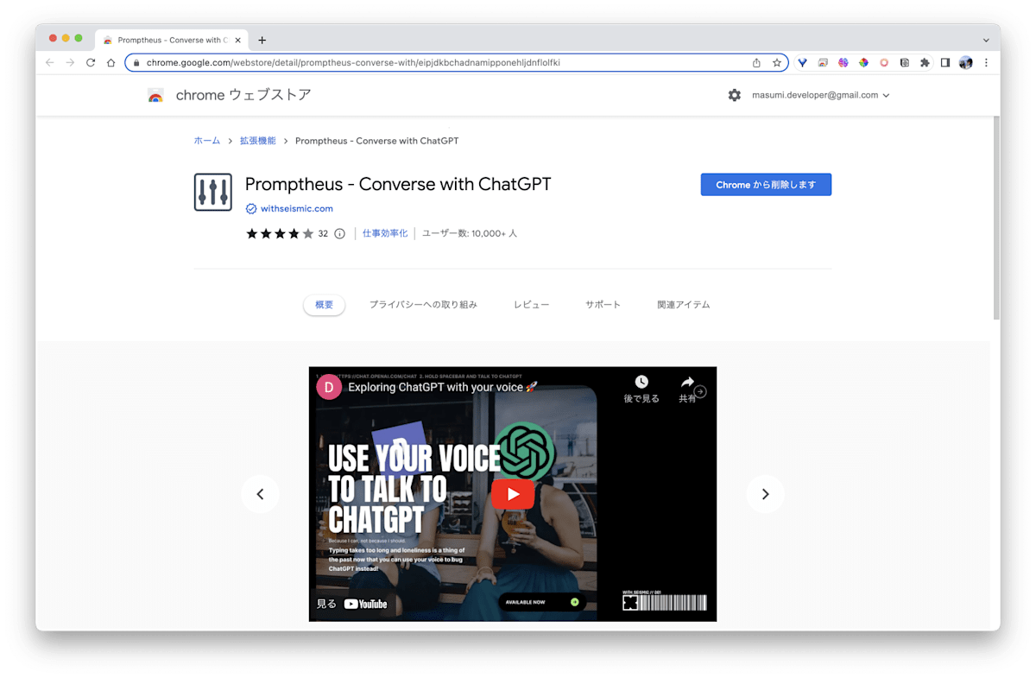Viewport: 1036px width, 678px height.
Task: Open the browser home page icon
Action: (111, 62)
